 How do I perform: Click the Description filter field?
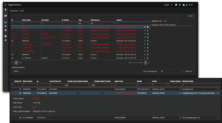[x=51, y=24]
